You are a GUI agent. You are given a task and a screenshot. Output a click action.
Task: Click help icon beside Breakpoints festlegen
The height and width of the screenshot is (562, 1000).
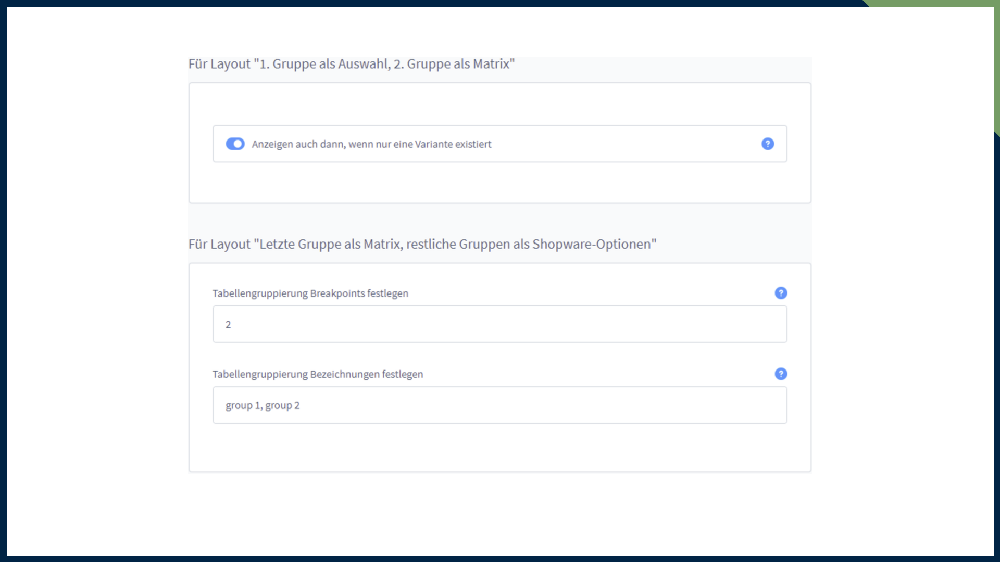click(x=781, y=293)
